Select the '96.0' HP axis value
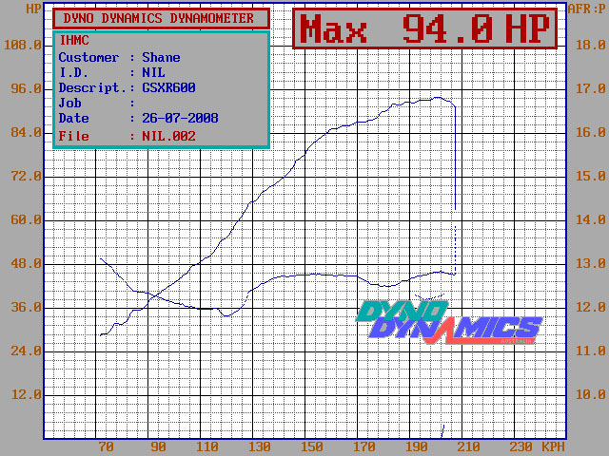 (26, 88)
